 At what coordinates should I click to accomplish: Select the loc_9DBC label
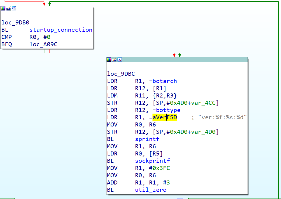(121, 74)
